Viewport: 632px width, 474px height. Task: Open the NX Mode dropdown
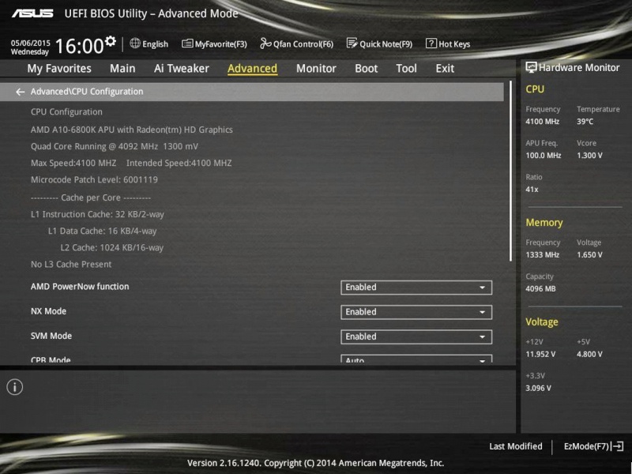click(416, 312)
